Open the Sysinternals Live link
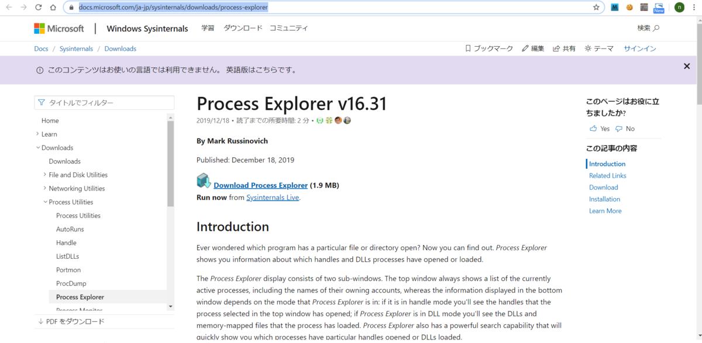Screen dimensions: 702x343 (273, 198)
